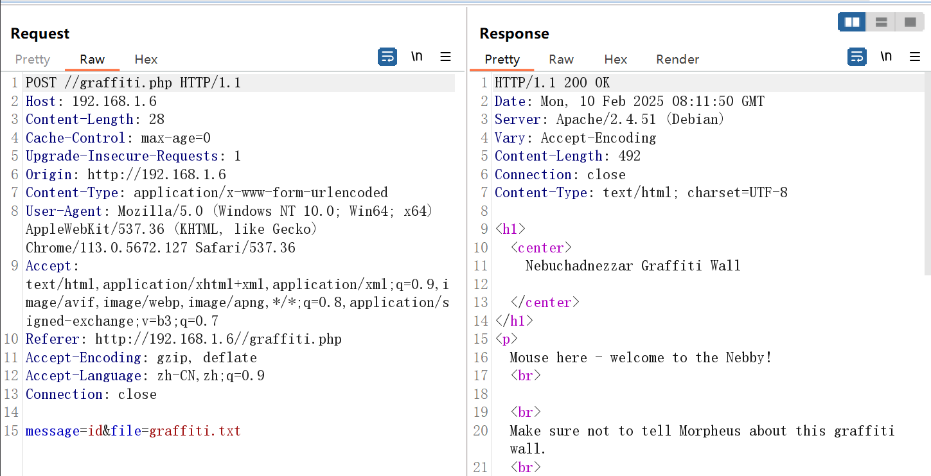Click the POST //graffiti.php request line
The image size is (931, 476).
coord(133,83)
